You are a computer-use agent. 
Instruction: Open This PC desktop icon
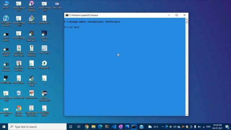tap(6, 5)
